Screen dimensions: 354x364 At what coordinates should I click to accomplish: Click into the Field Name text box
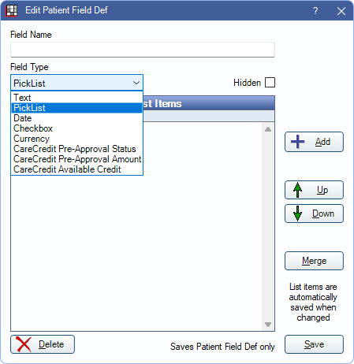(143, 50)
